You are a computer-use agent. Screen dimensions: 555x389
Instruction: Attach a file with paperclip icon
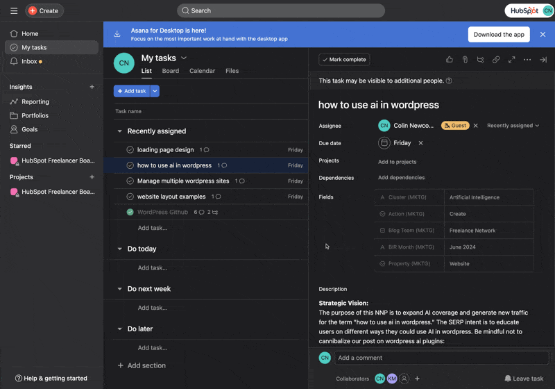pyautogui.click(x=465, y=60)
